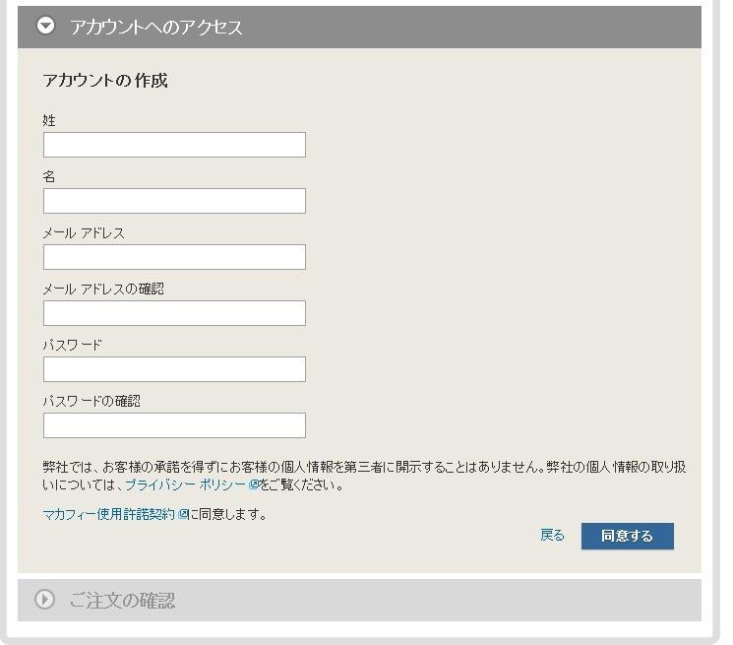Select the パスワードの確認 input field
This screenshot has width=733, height=645.
coord(174,425)
